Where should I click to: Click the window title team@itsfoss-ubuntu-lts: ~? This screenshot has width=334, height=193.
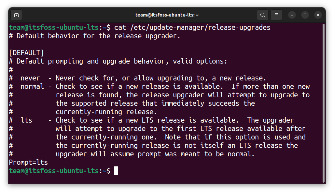(x=167, y=15)
